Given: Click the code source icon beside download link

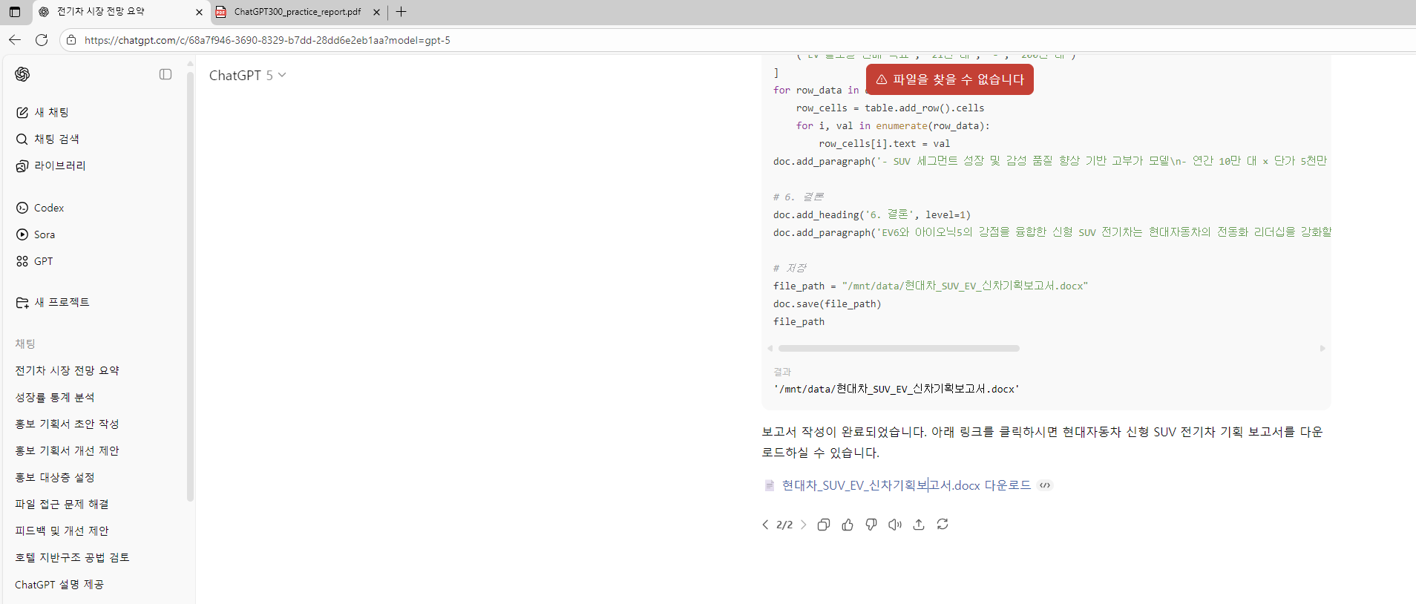Looking at the screenshot, I should pyautogui.click(x=1045, y=485).
